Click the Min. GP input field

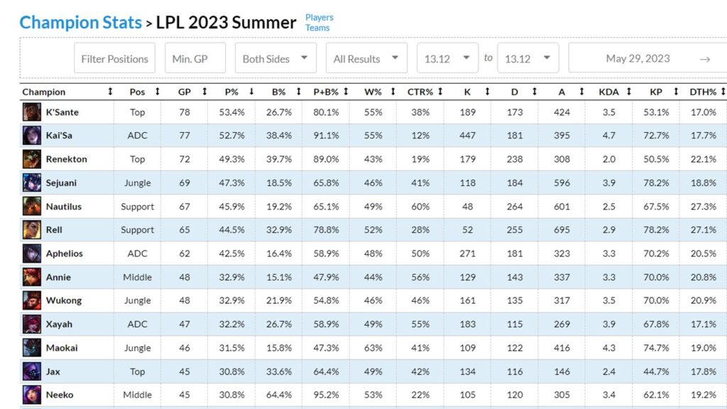195,58
